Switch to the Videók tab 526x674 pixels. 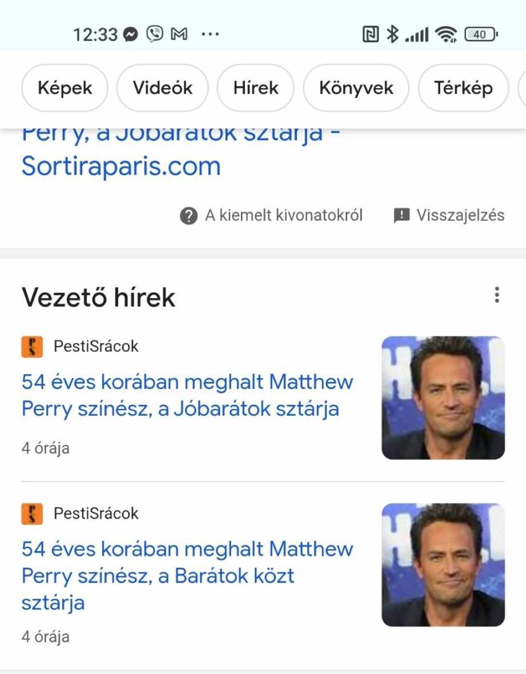click(162, 88)
